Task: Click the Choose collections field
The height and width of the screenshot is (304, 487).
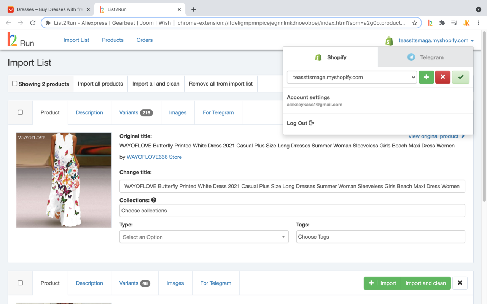Action: (292, 211)
